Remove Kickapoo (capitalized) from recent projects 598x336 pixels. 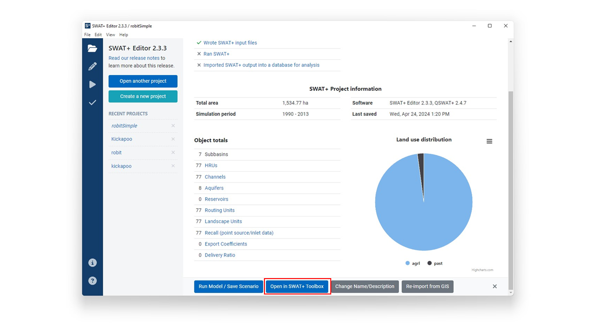(x=173, y=139)
